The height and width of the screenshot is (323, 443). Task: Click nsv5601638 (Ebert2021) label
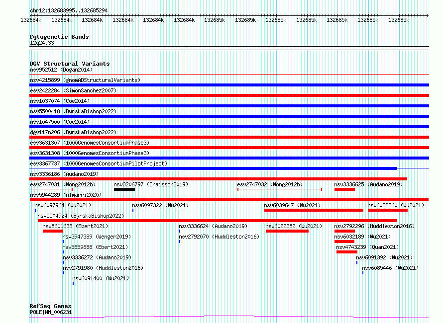(75, 226)
